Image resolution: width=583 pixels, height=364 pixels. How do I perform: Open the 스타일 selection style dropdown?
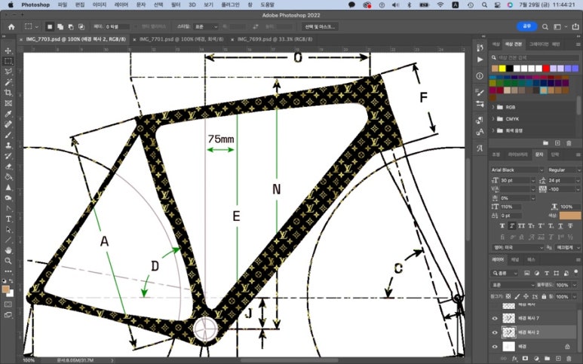(206, 26)
